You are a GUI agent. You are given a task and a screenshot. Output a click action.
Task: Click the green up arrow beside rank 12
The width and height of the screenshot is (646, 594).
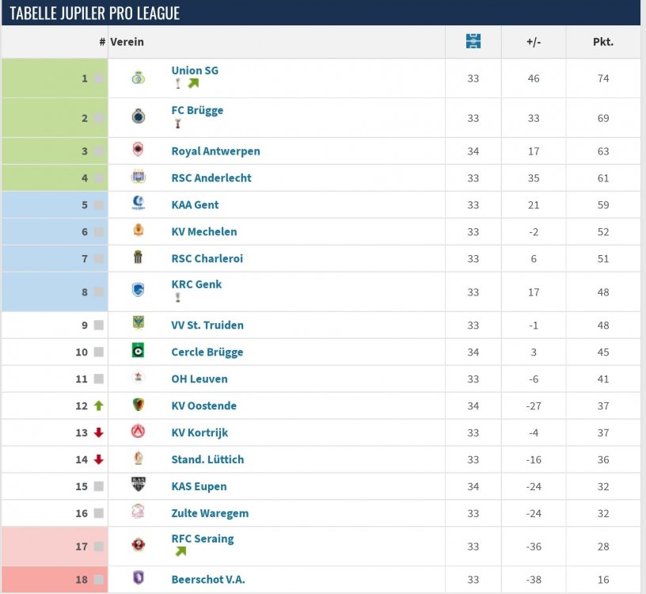coord(98,406)
